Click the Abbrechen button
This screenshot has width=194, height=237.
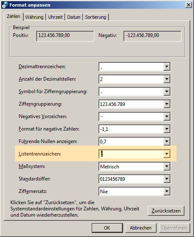[x=141, y=228]
